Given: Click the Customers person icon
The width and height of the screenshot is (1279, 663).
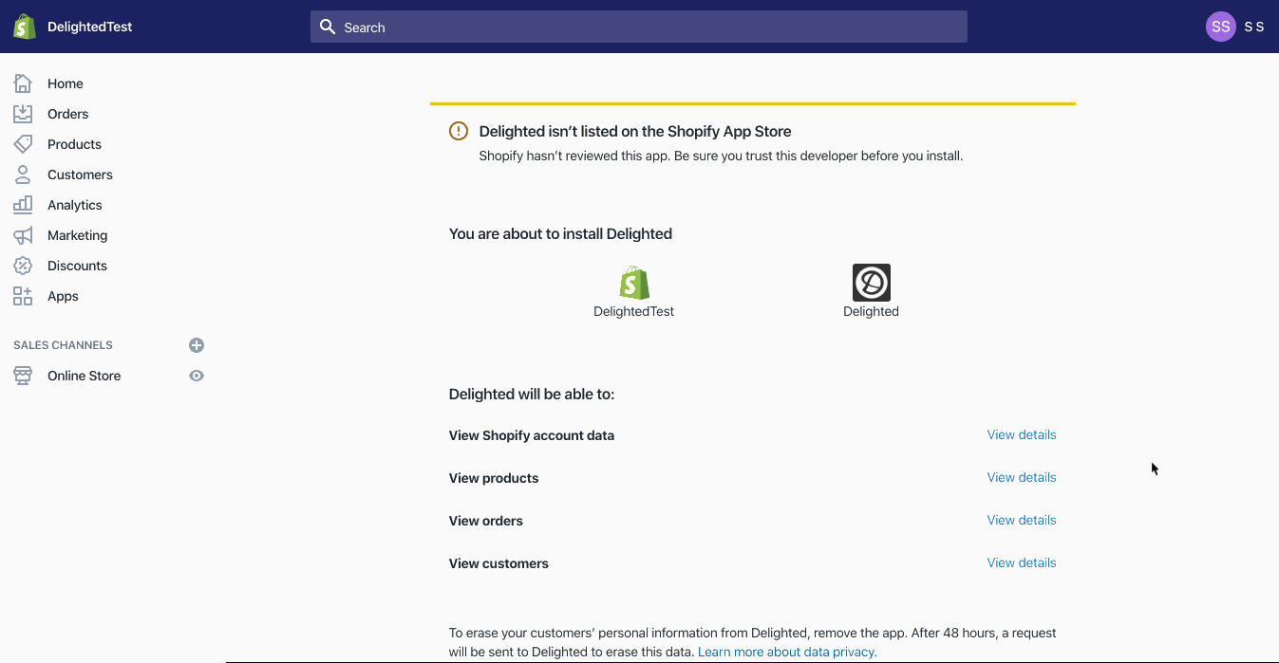Looking at the screenshot, I should [23, 175].
